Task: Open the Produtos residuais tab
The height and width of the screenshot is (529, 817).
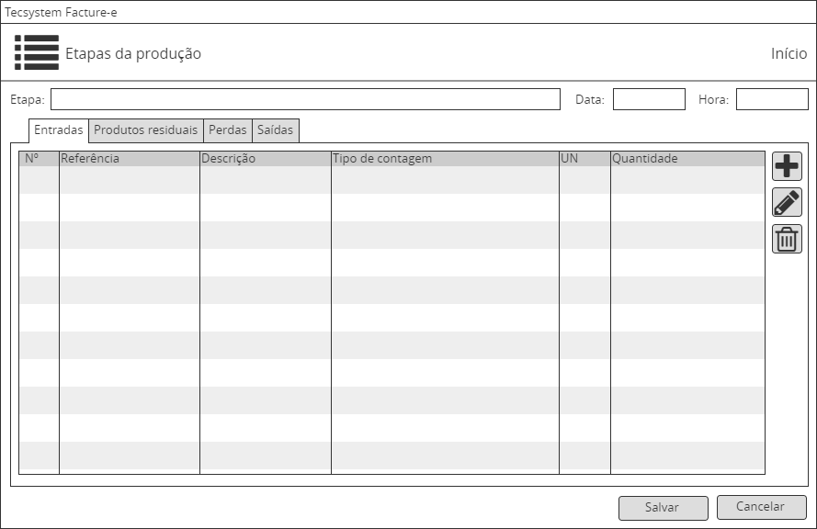Action: (x=145, y=130)
